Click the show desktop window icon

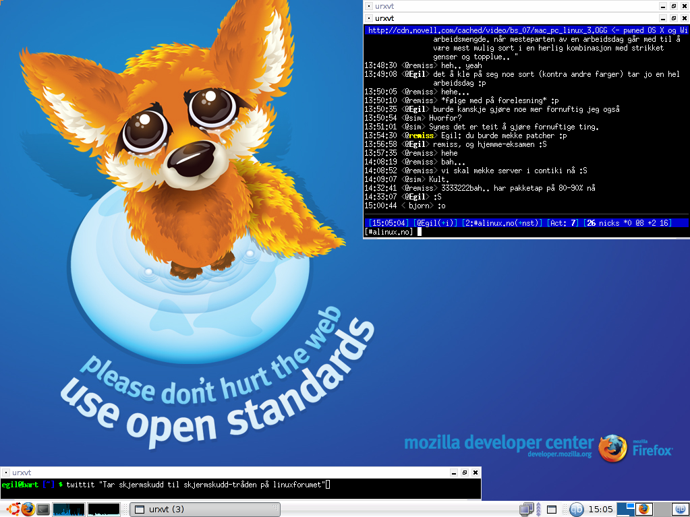point(551,510)
